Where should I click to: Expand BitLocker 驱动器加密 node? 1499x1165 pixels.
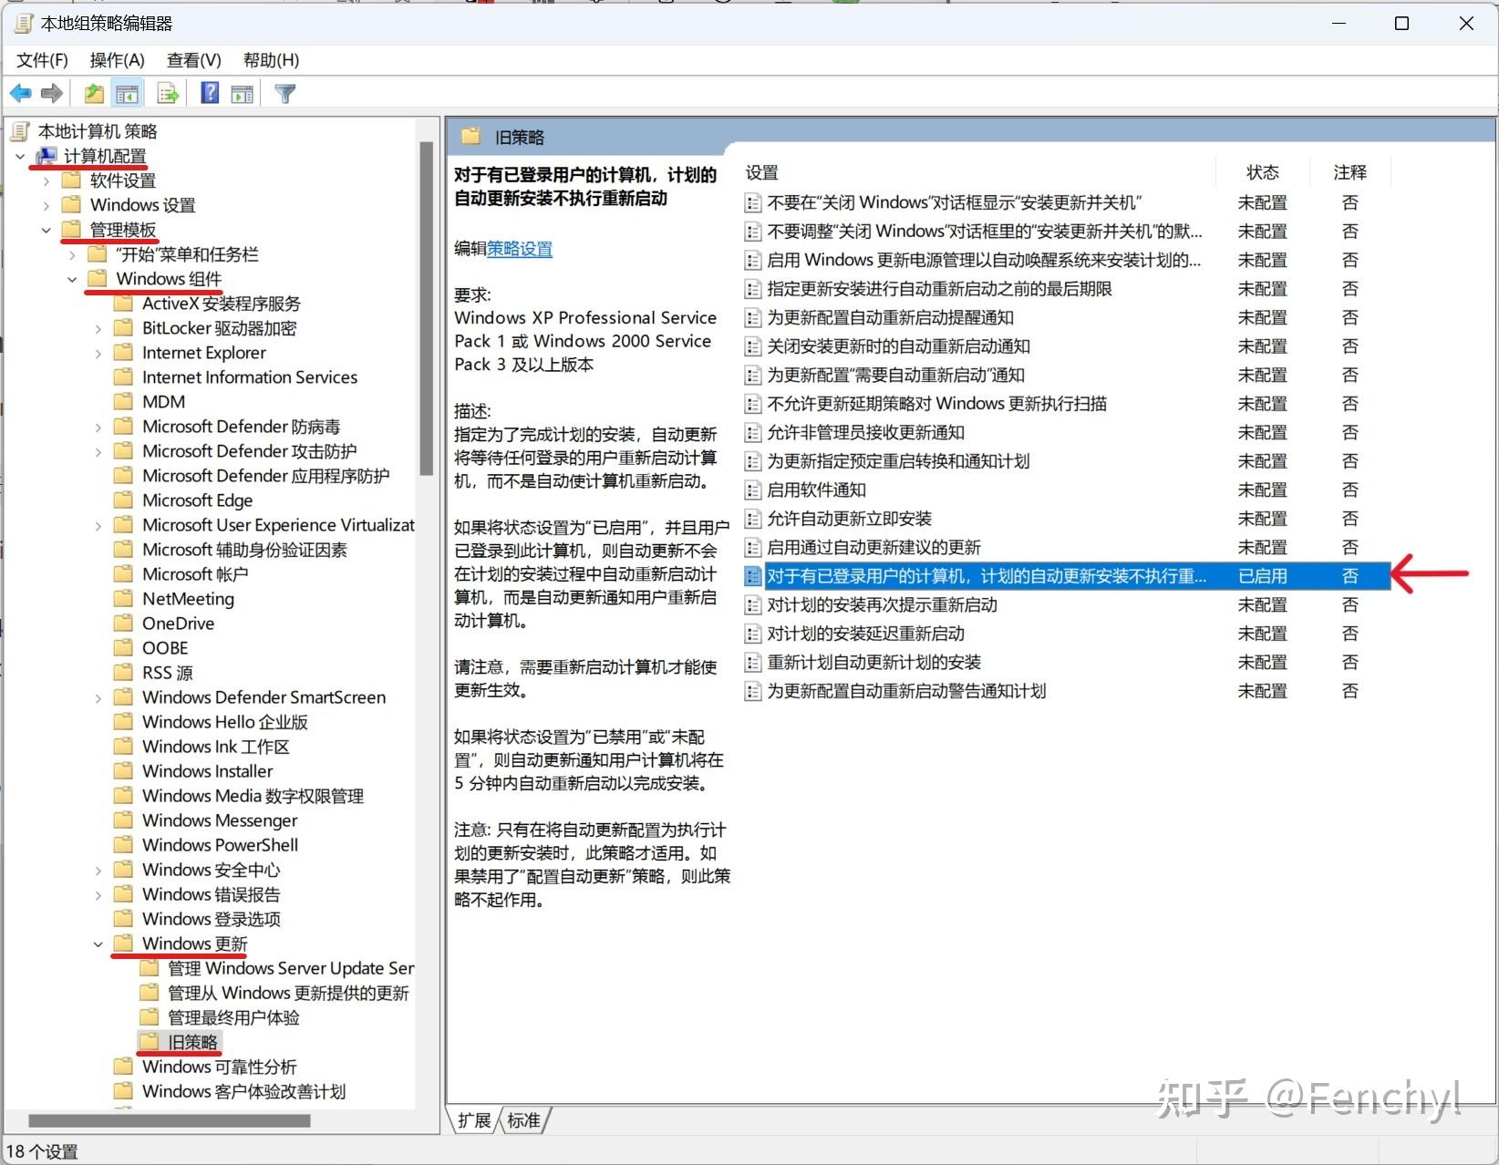click(98, 328)
